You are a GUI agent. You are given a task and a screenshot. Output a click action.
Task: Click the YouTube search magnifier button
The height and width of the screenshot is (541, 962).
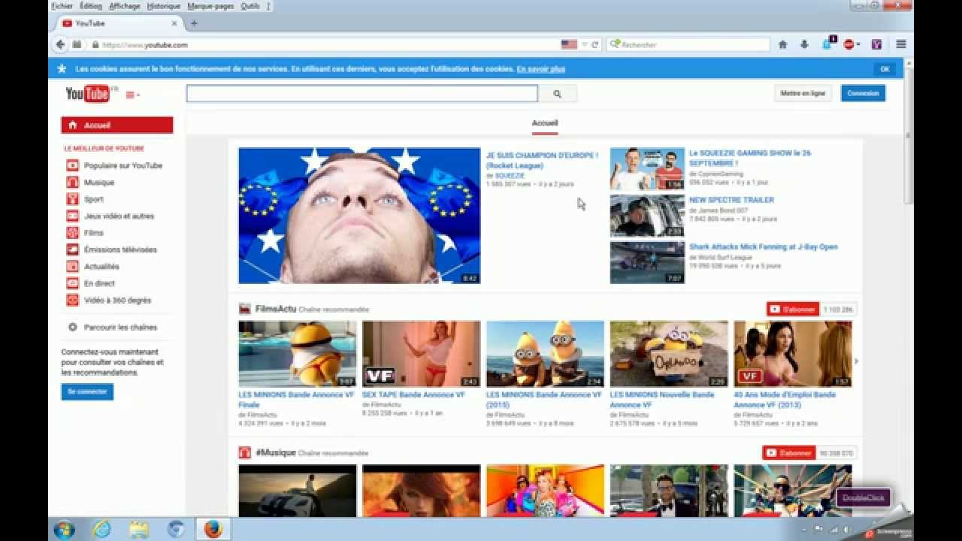pos(557,94)
